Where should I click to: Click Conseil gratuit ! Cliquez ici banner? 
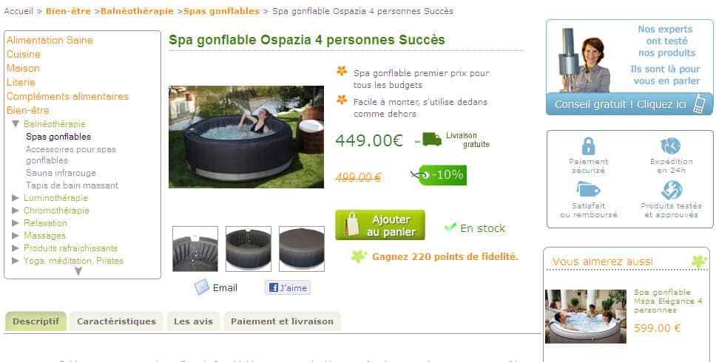pos(629,104)
